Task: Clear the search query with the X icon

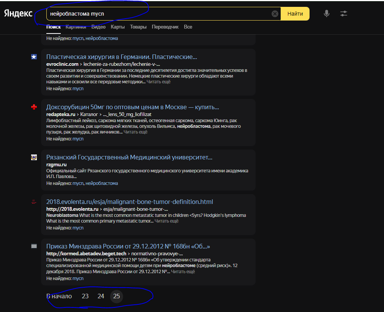Action: 275,14
